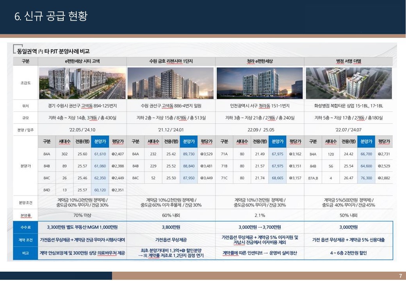The height and width of the screenshot is (281, 406).
Task: Click scale text ending '총180실'
Action: [349, 118]
